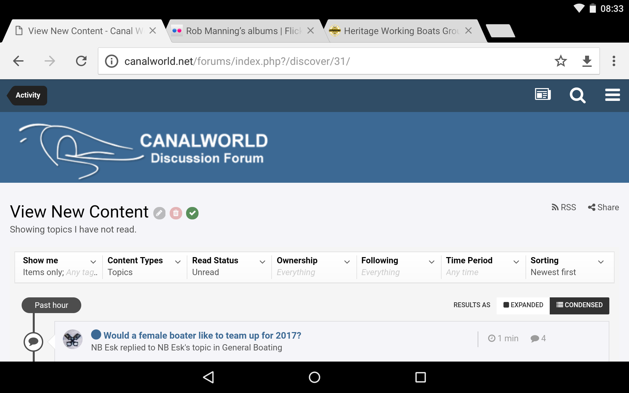Image resolution: width=629 pixels, height=393 pixels.
Task: Click the Share link
Action: coord(603,207)
